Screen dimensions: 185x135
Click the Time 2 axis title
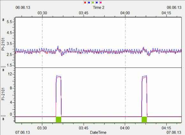pos(99,8)
